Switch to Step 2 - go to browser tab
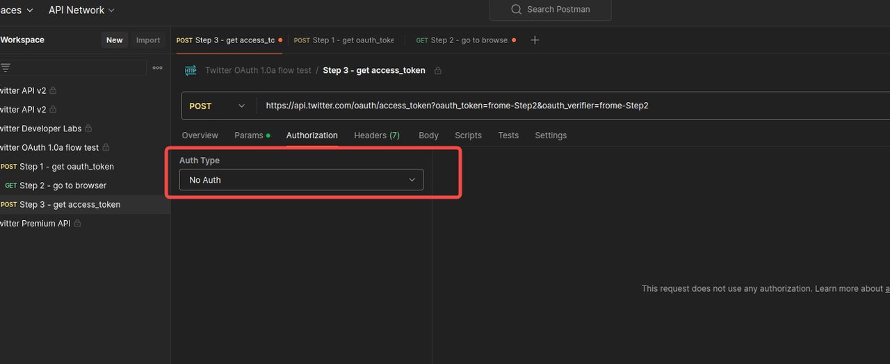890x364 pixels. 462,40
